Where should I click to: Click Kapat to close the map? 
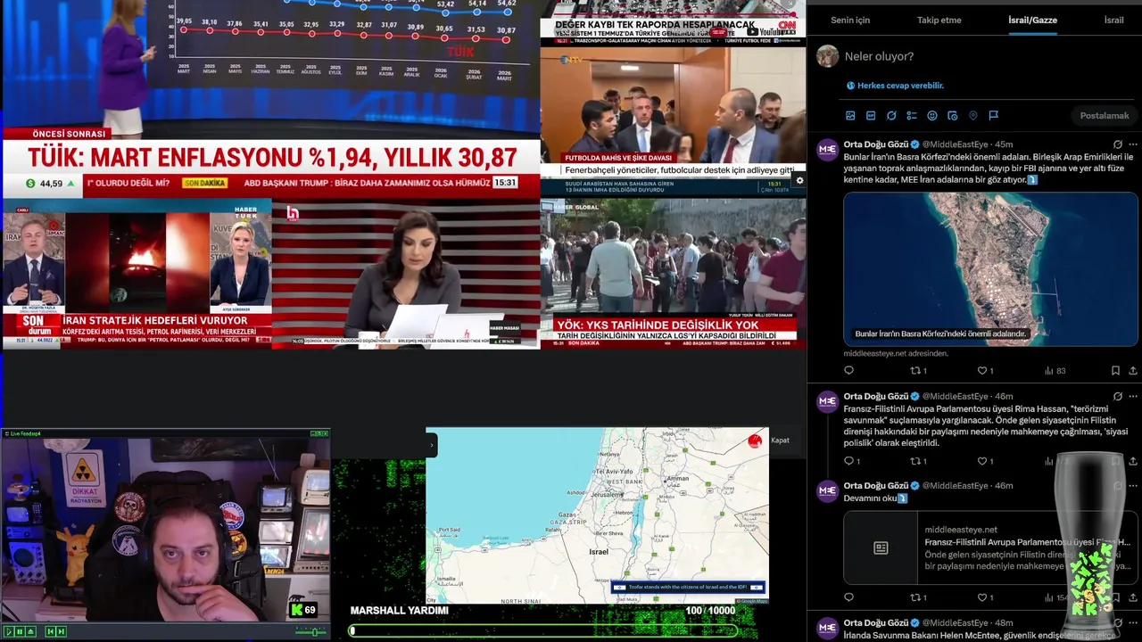coord(780,440)
